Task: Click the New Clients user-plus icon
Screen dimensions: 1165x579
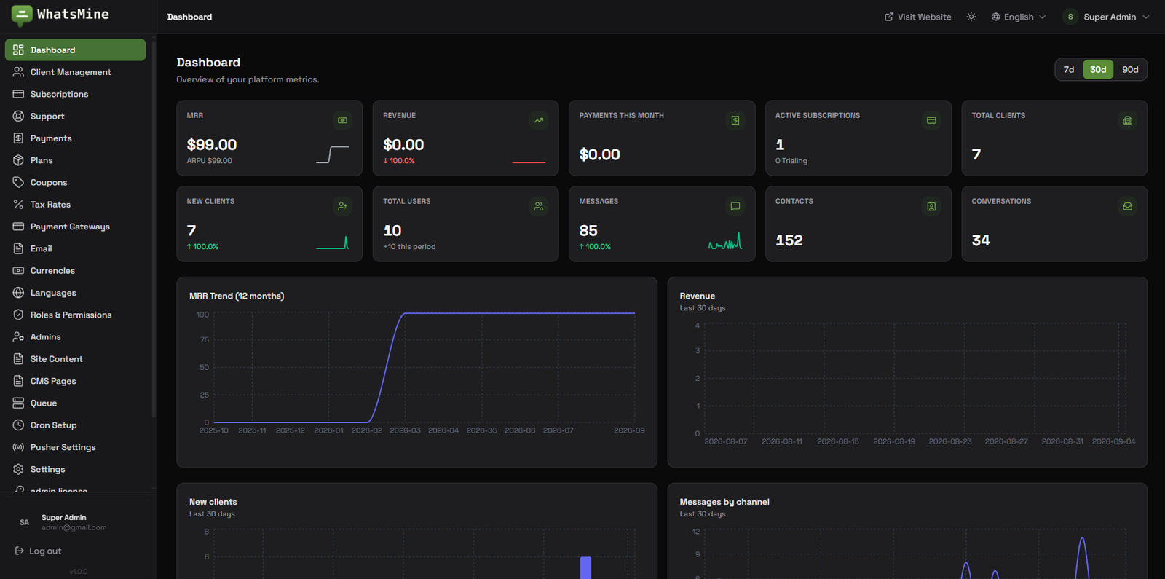Action: (342, 206)
